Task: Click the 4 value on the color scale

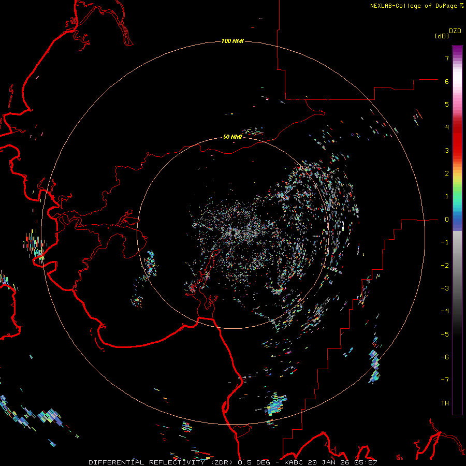Action: click(x=447, y=127)
